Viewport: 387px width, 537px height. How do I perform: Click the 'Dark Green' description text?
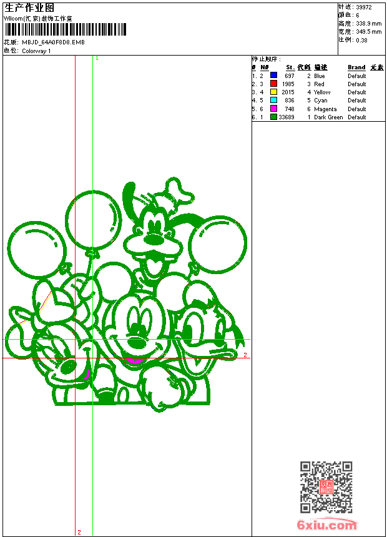point(328,117)
